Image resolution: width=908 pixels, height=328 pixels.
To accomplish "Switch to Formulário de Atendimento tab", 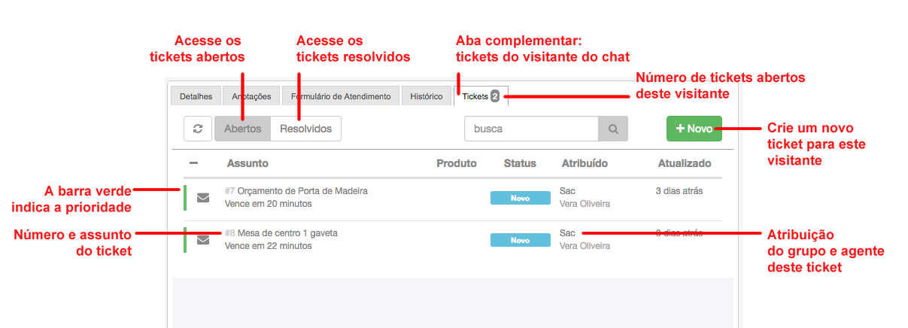I will coord(341,96).
